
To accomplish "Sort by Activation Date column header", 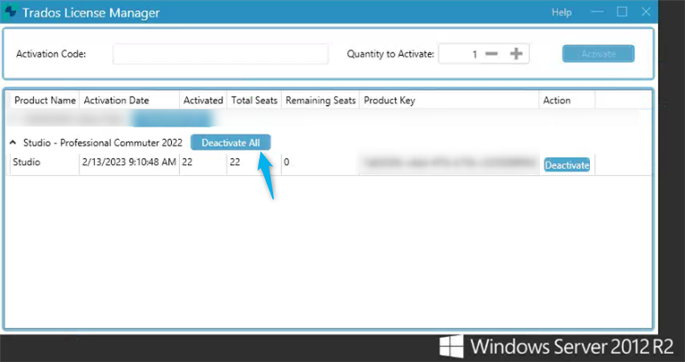I will pyautogui.click(x=129, y=100).
